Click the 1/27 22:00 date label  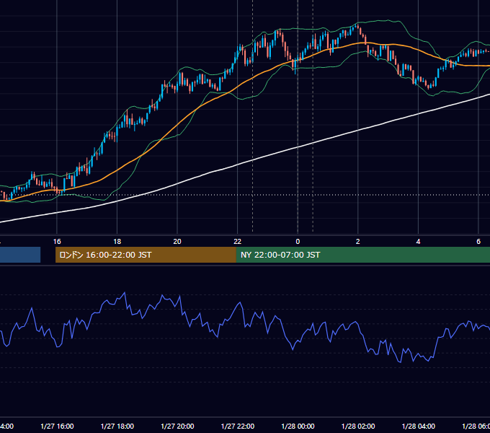click(238, 426)
